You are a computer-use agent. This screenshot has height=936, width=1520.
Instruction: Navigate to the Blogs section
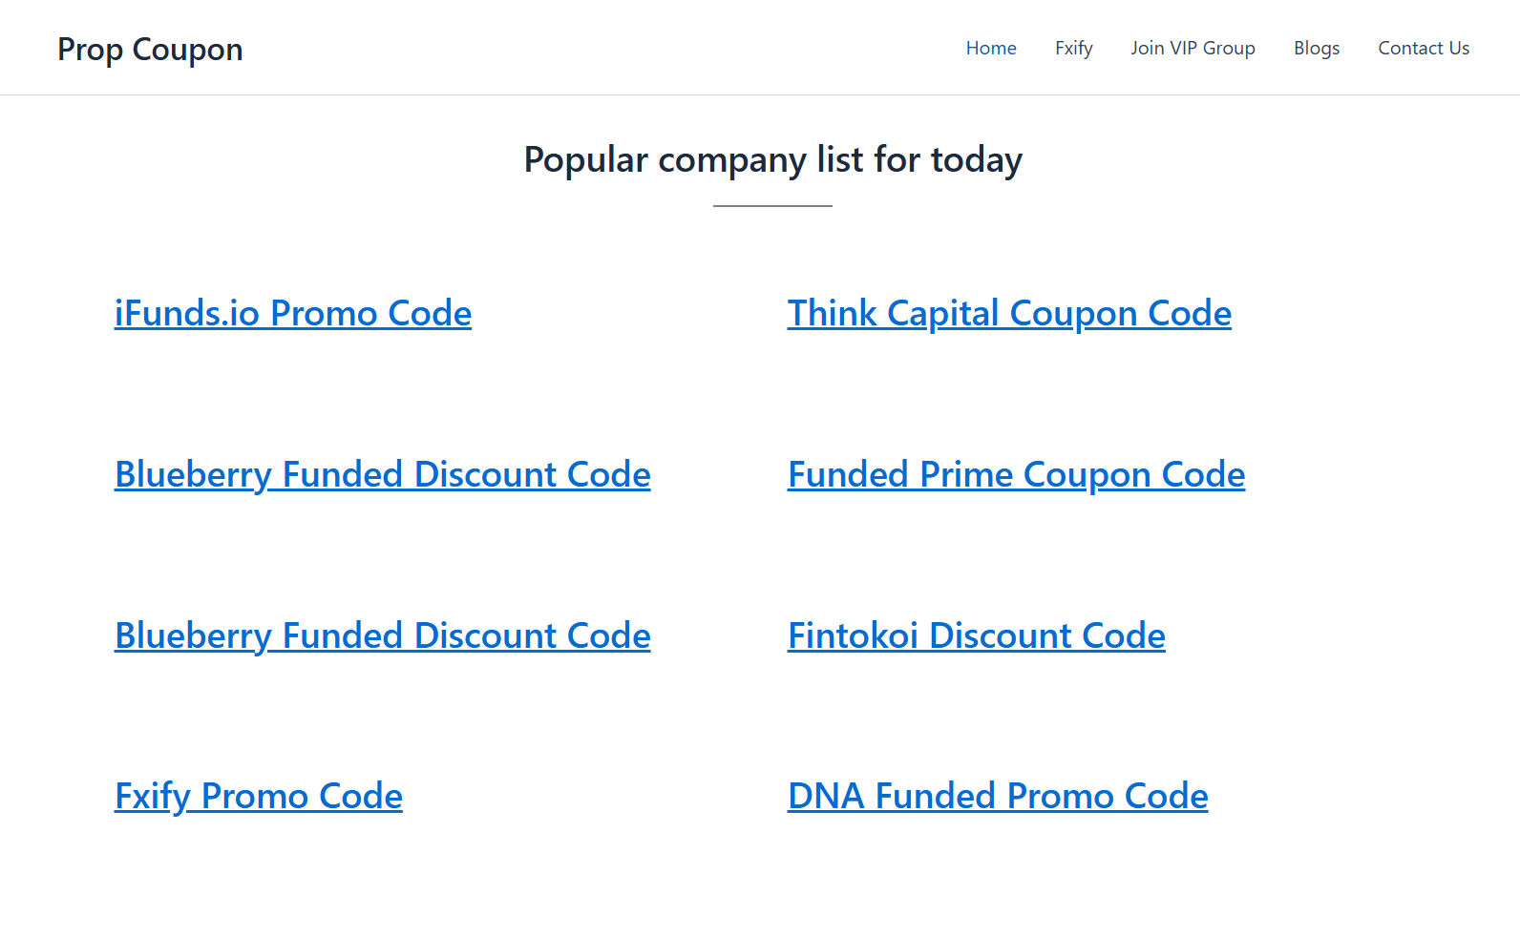[1316, 48]
